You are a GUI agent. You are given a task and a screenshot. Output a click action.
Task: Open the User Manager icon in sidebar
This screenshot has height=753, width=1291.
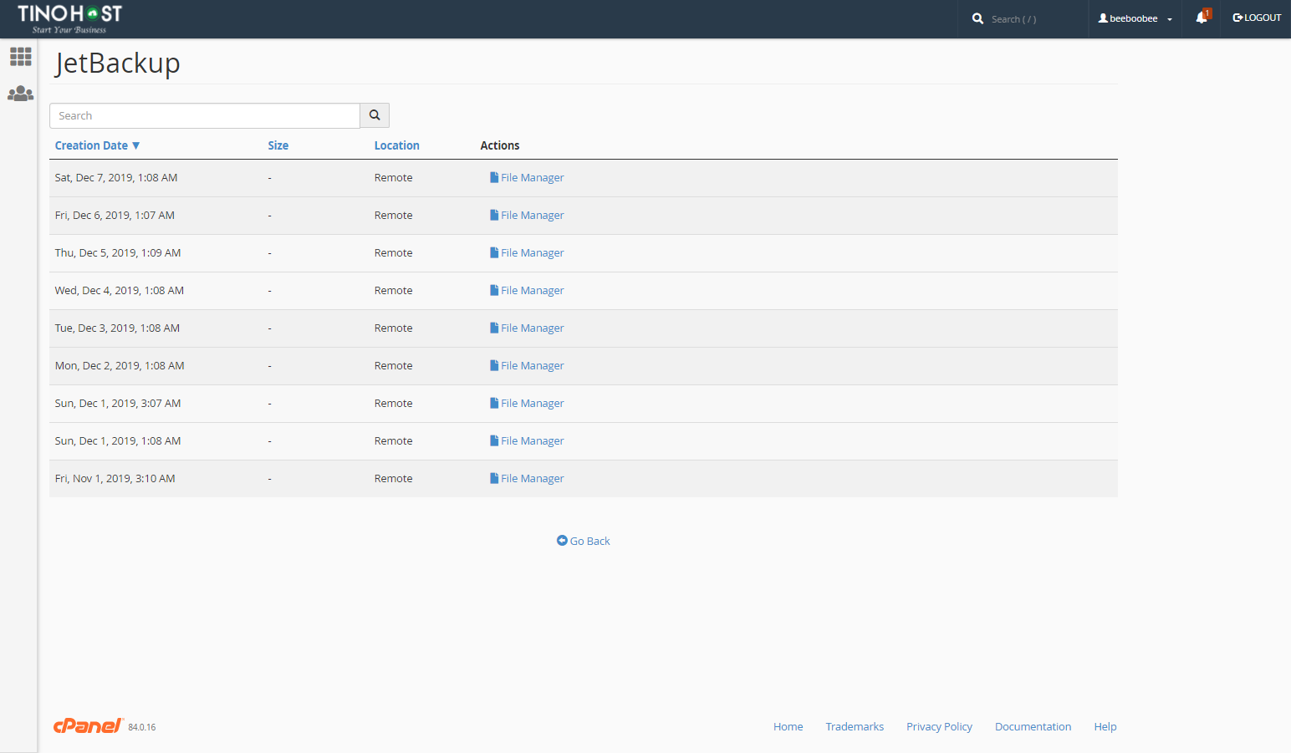click(x=20, y=94)
